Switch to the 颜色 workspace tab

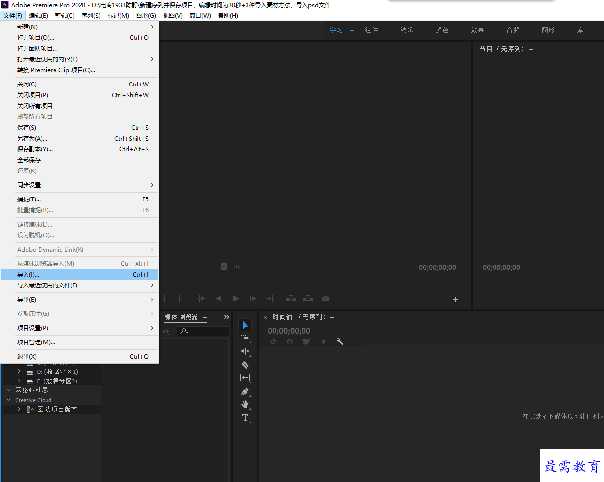coord(442,30)
